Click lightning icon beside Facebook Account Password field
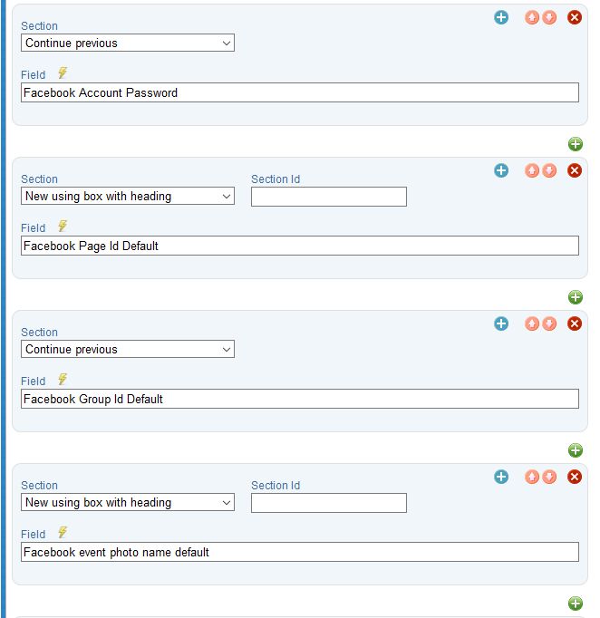 [x=63, y=72]
